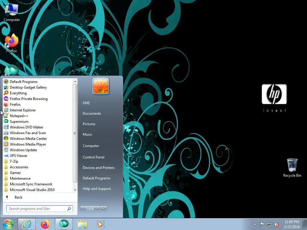Expand the Accessories folder
Viewport: 307px width, 230px height.
[38, 167]
